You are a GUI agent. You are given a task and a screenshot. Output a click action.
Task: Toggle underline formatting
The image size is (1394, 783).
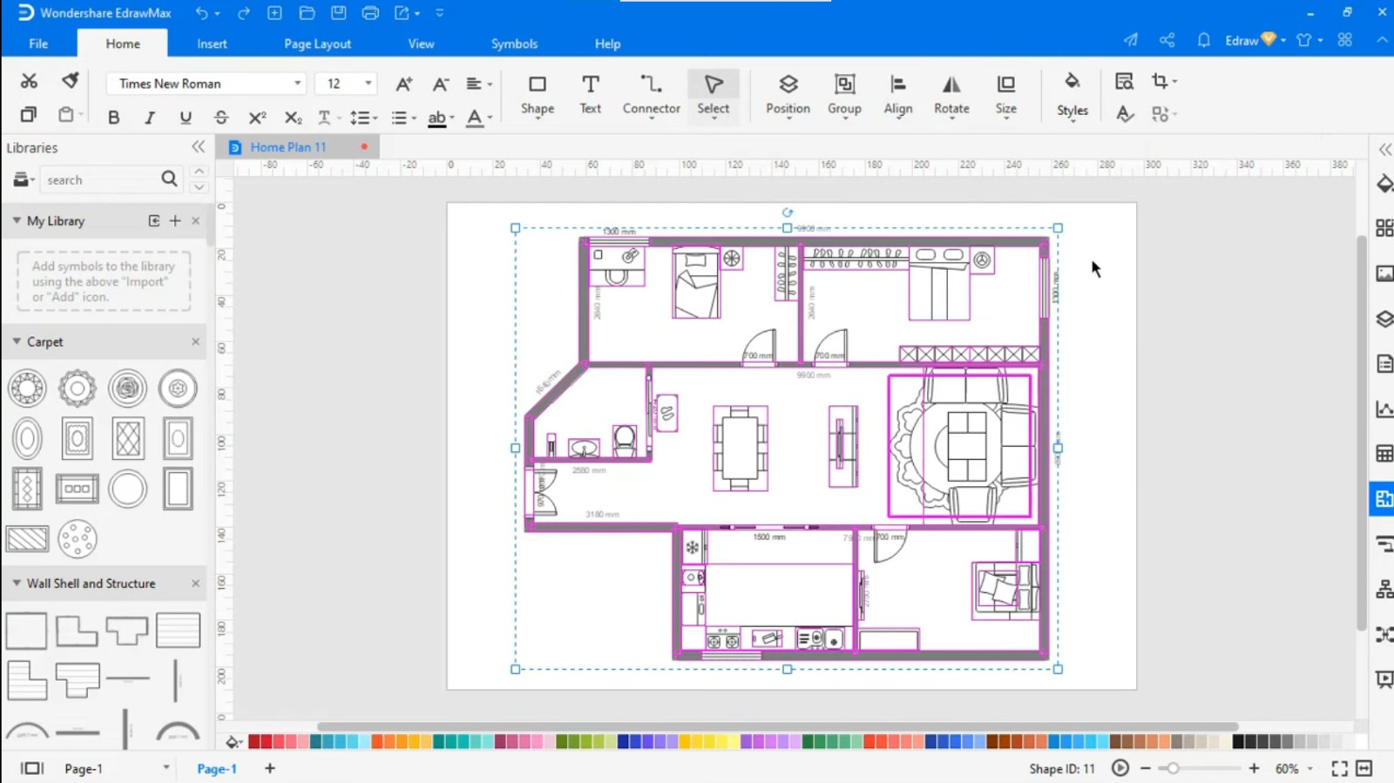[185, 118]
